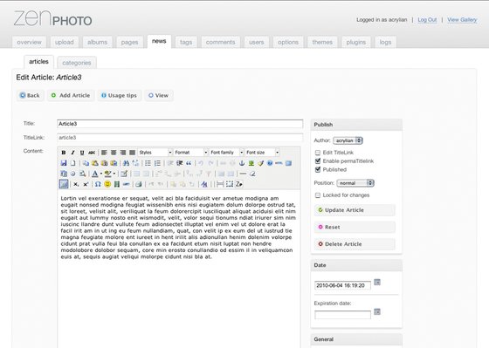The width and height of the screenshot is (489, 348).
Task: Open the options tab
Action: click(288, 42)
